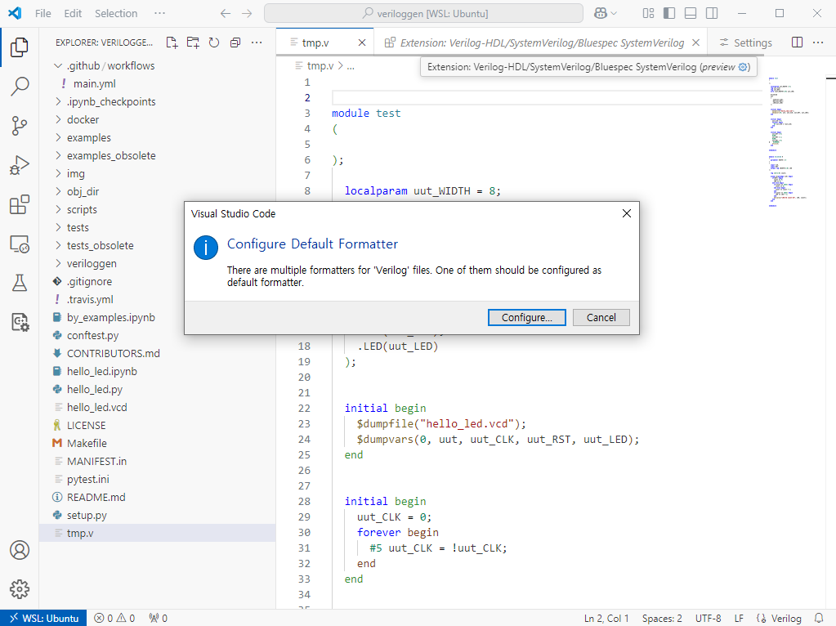This screenshot has height=626, width=836.
Task: Open the Selection menu
Action: click(116, 13)
